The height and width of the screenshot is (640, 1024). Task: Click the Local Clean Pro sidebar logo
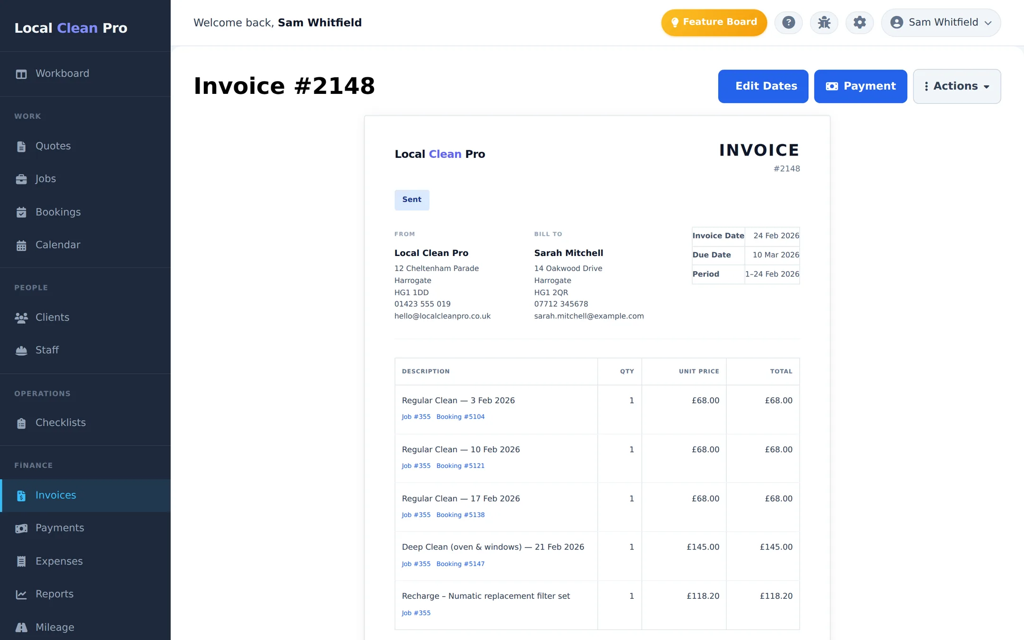point(71,28)
